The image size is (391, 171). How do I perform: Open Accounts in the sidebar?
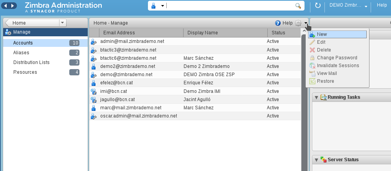tap(45, 43)
